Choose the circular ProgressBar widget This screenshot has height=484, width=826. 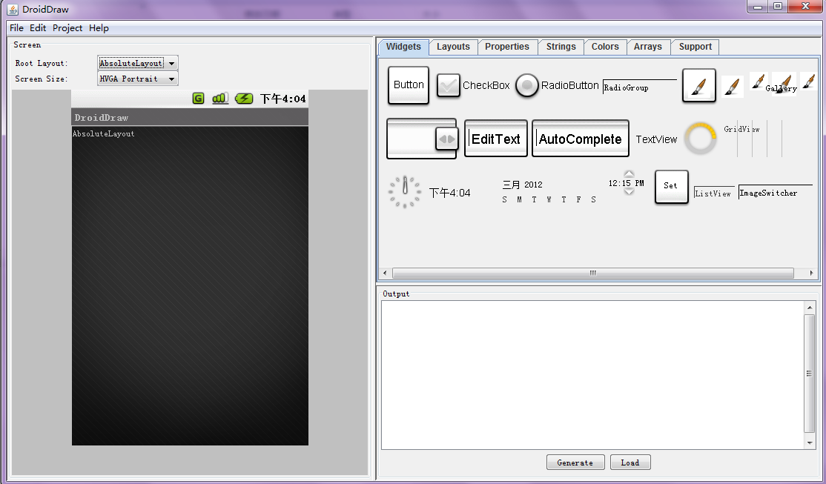point(700,139)
